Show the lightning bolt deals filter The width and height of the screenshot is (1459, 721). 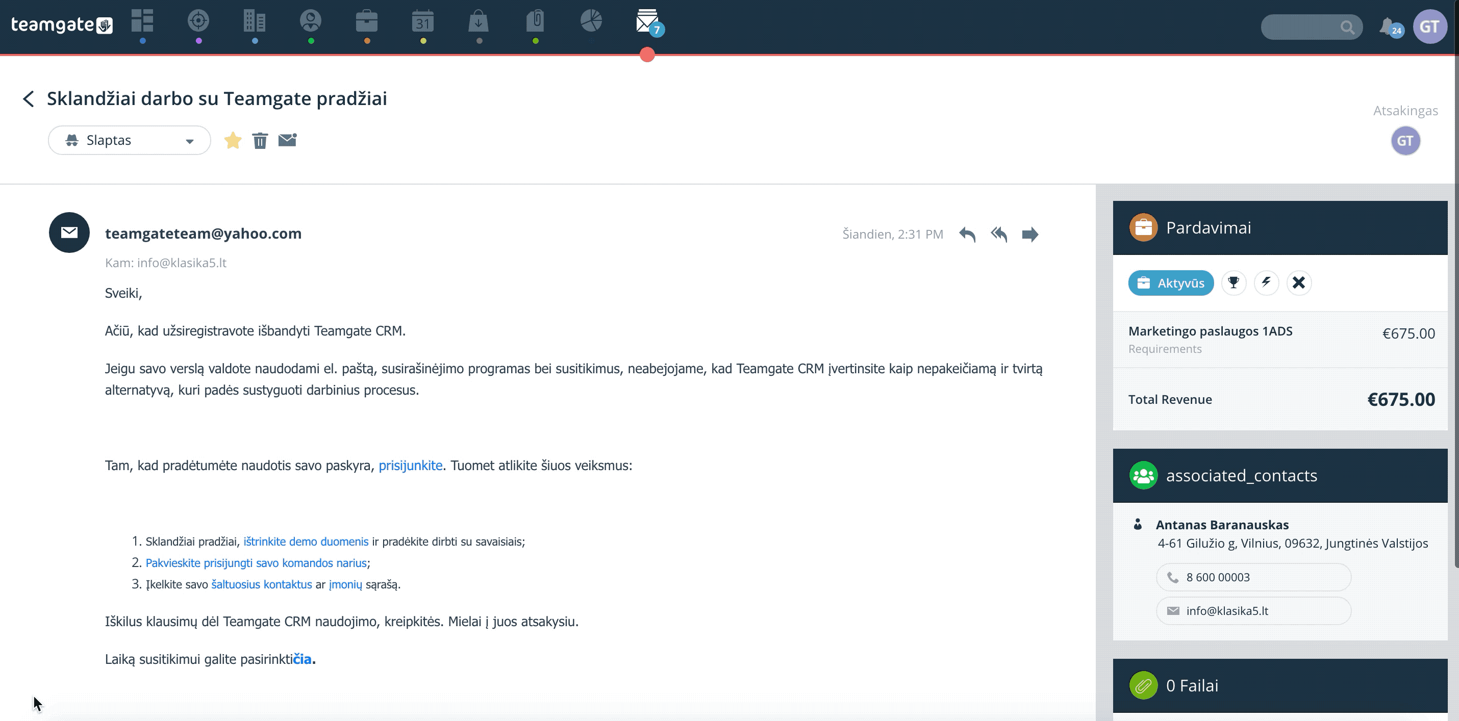pos(1267,282)
